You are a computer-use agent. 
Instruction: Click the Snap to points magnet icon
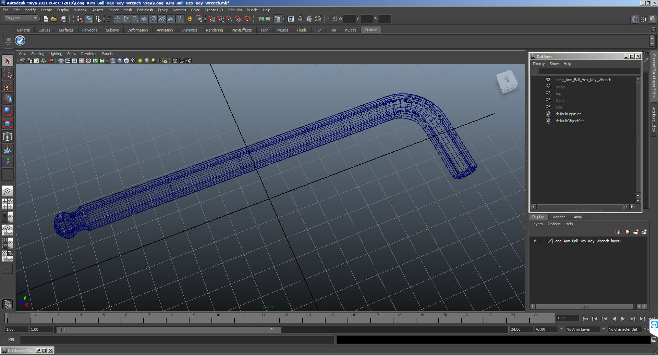coord(229,19)
